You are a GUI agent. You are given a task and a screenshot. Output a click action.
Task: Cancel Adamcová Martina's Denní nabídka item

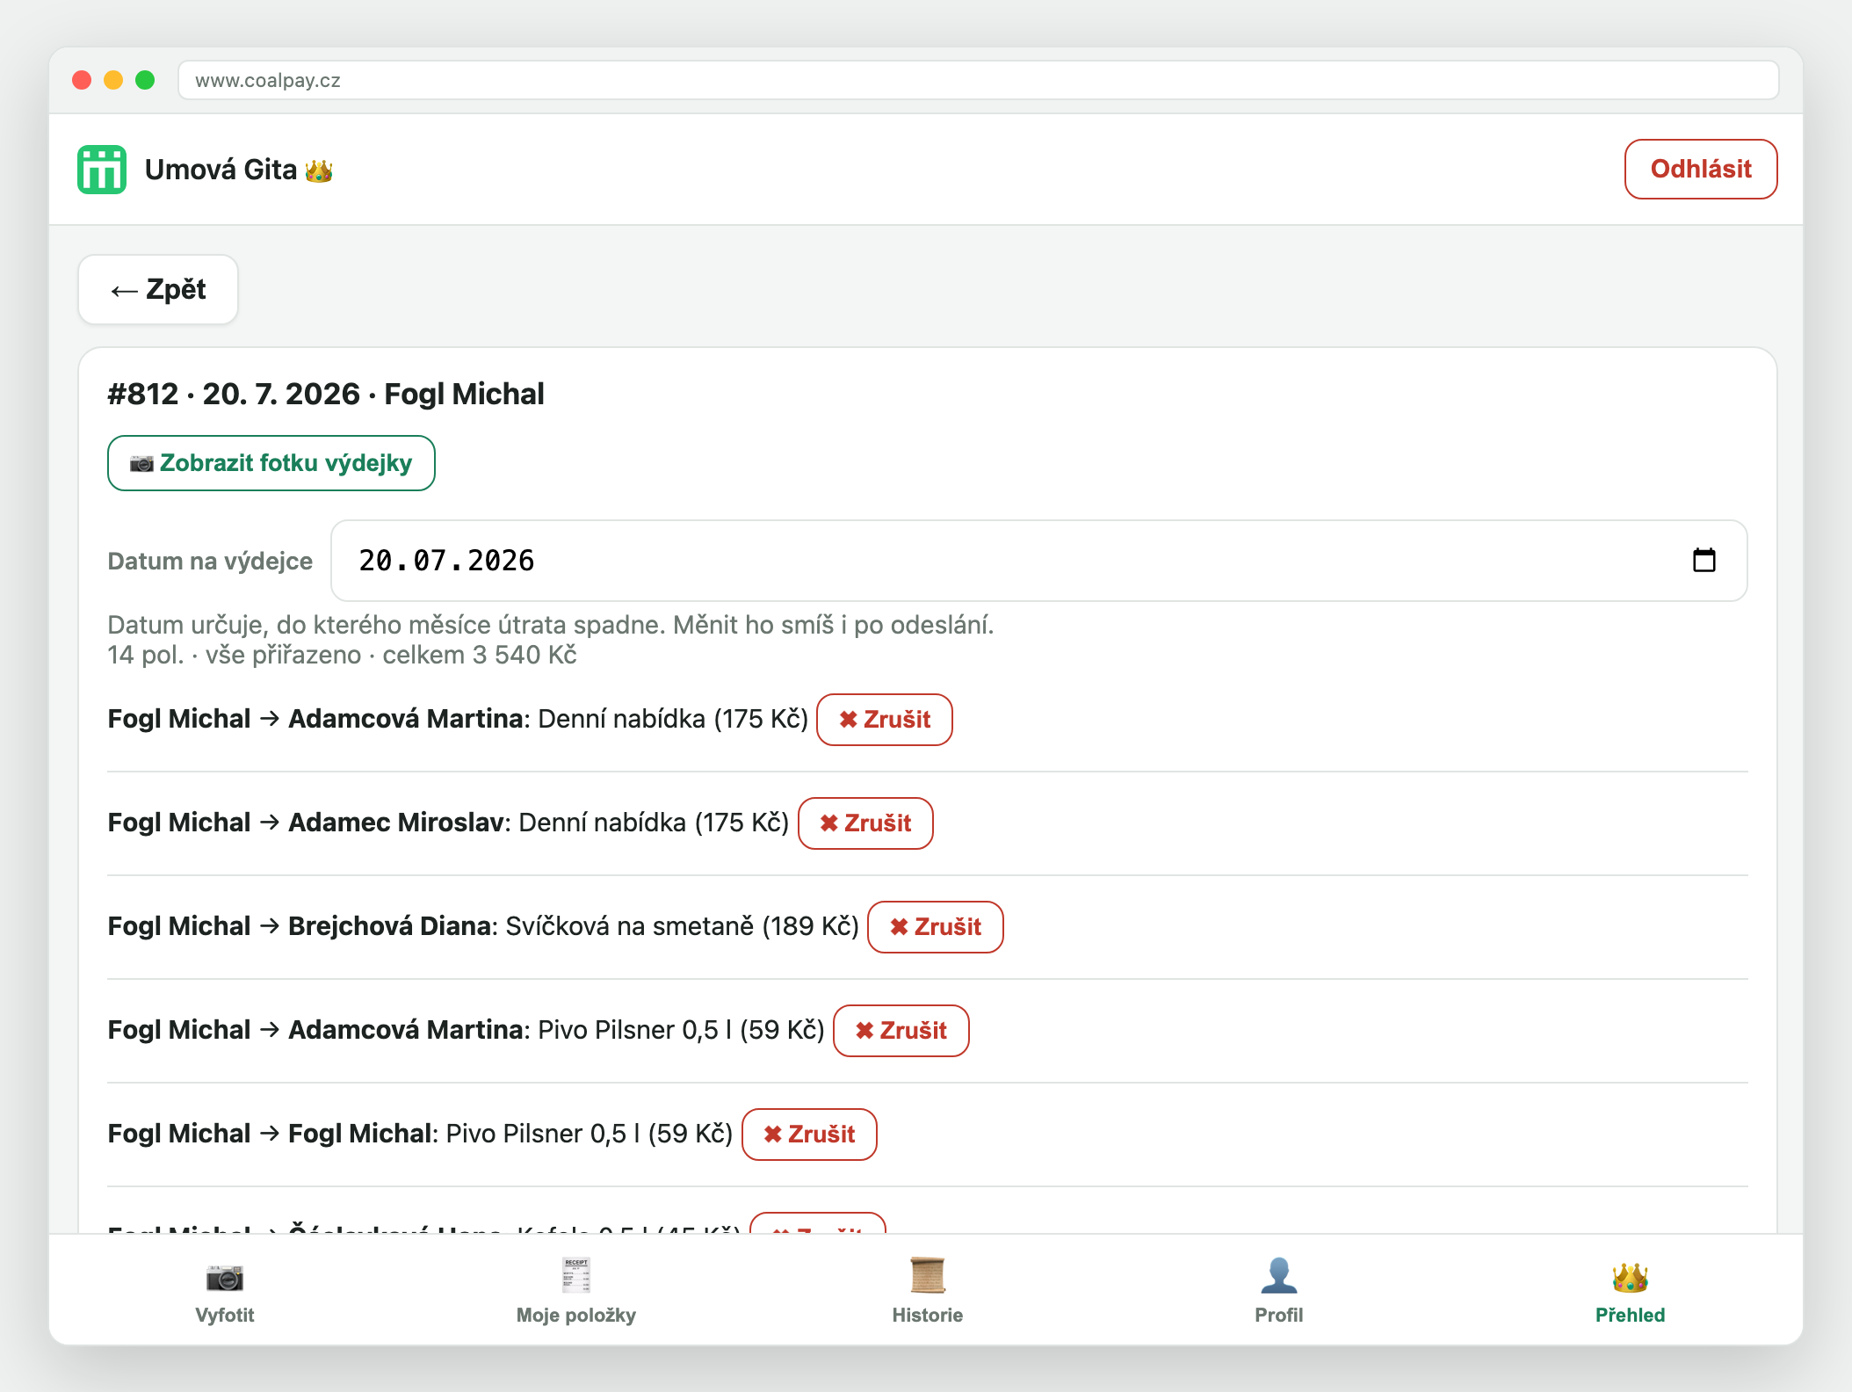click(x=885, y=720)
